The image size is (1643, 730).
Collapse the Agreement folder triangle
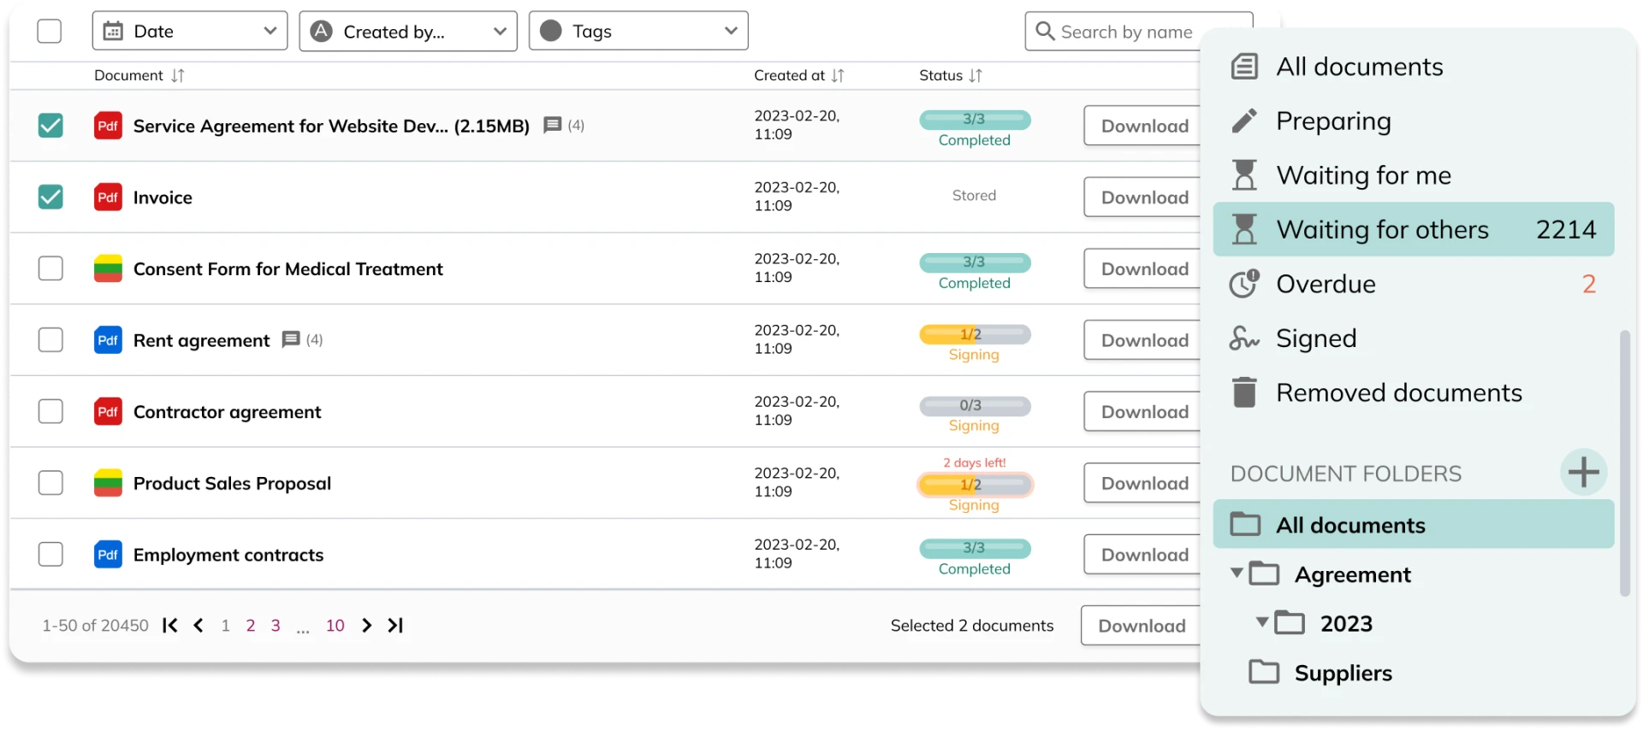pos(1237,573)
